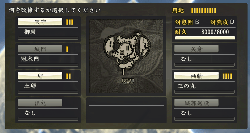Click the 塀 two-bar level icon

(68, 76)
